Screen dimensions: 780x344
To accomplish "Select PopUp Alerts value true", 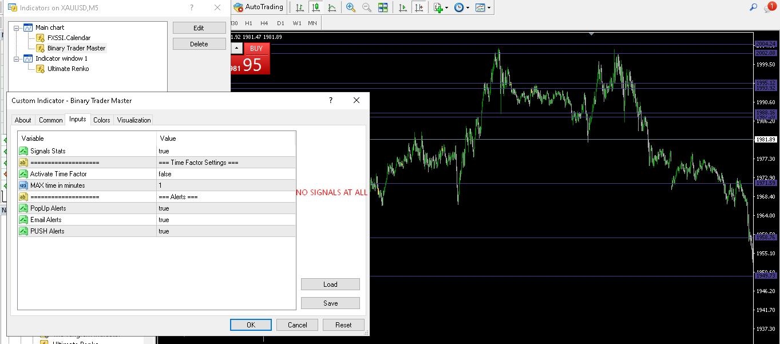I will pyautogui.click(x=226, y=208).
